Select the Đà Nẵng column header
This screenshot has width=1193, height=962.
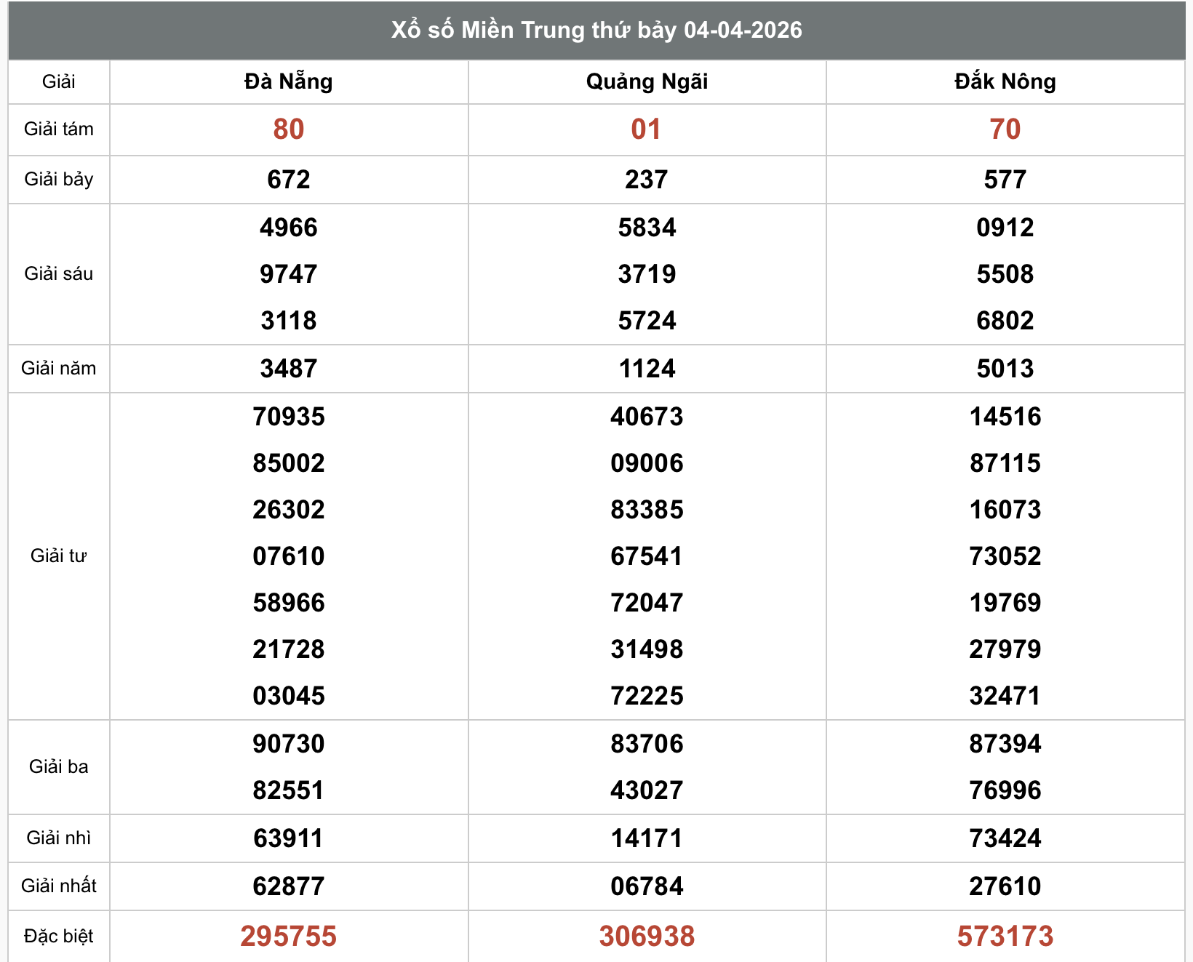(x=288, y=81)
